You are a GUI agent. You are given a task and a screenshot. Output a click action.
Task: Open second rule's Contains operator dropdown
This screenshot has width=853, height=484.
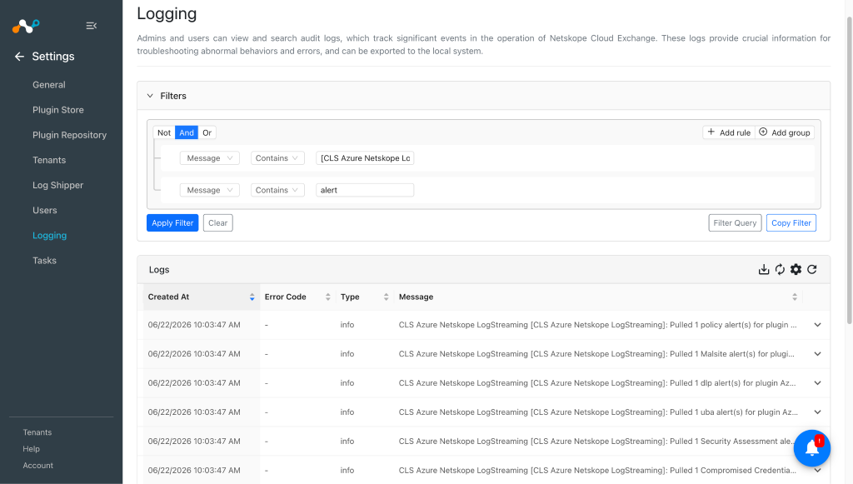click(277, 190)
